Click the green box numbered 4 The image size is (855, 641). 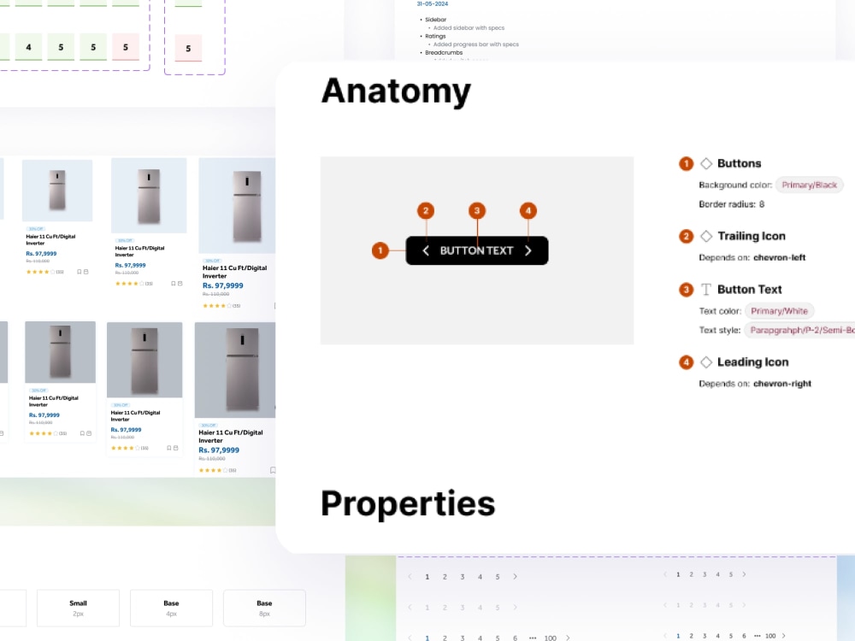click(x=28, y=47)
